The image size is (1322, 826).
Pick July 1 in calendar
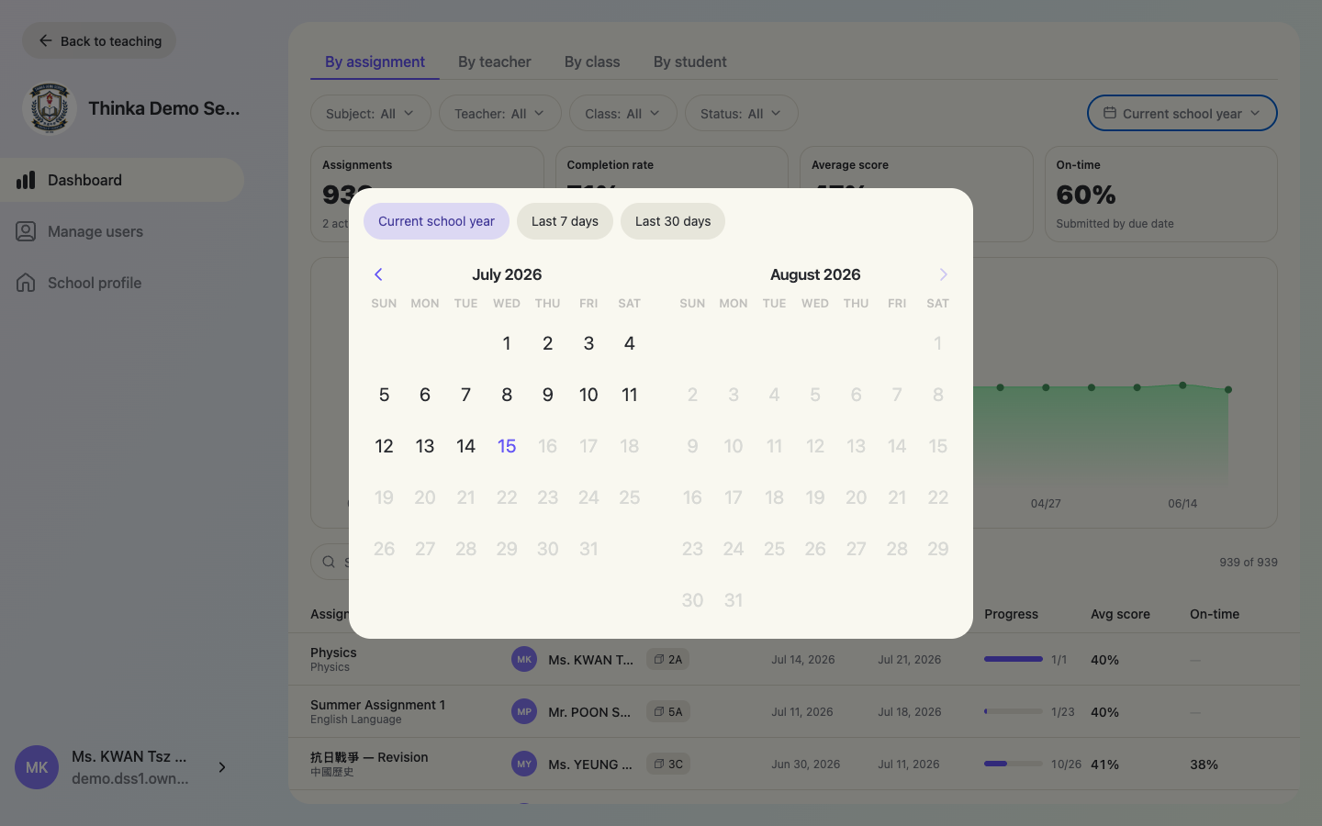507,343
